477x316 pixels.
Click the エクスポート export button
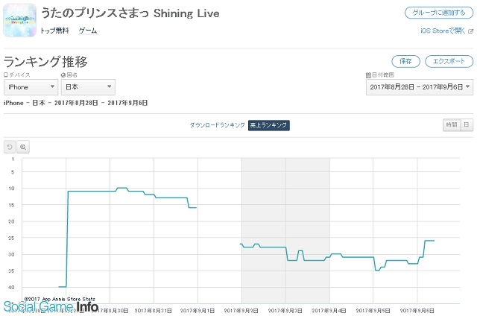[x=449, y=61]
